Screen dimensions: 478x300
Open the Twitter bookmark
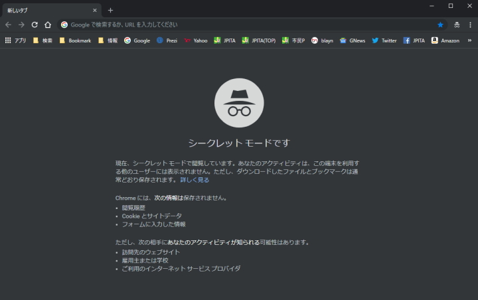[x=384, y=40]
